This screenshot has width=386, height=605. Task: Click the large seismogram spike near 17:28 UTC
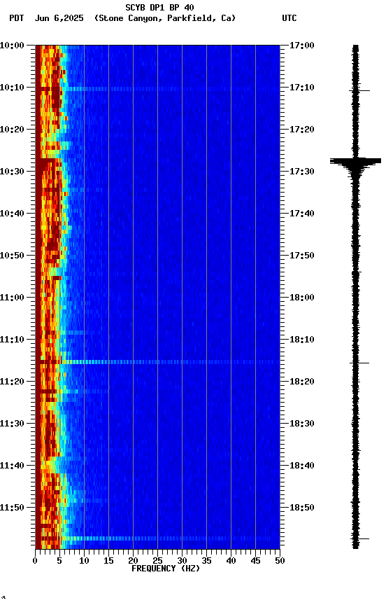pyautogui.click(x=355, y=161)
